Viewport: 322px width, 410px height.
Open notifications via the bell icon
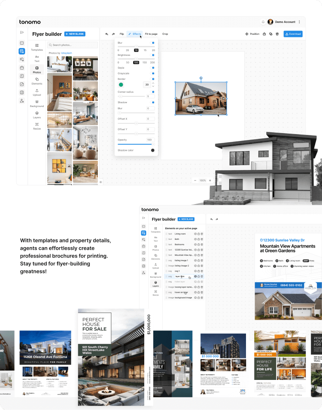click(x=263, y=22)
